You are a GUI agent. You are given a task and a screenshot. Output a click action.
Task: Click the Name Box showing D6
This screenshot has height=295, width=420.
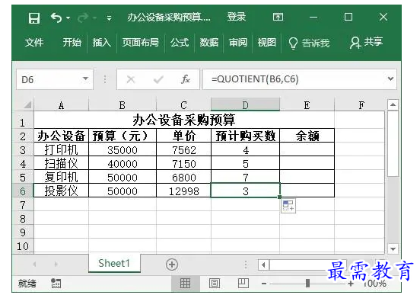tap(54, 79)
